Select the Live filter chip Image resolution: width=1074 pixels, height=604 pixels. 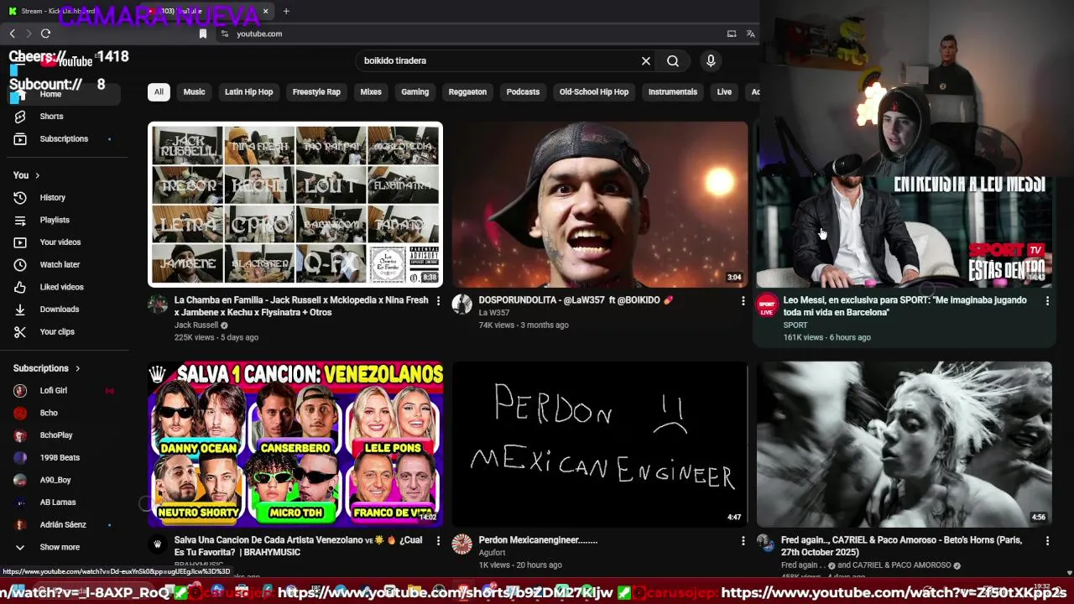[x=724, y=92]
